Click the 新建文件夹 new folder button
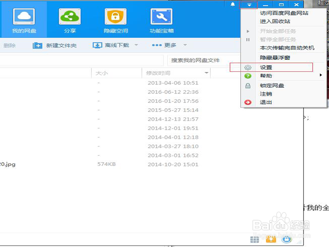Image resolution: width=329 pixels, height=247 pixels. (x=55, y=45)
